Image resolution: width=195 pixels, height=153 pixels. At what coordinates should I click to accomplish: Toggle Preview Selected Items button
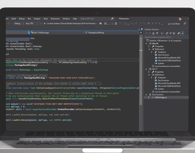pos(182,33)
